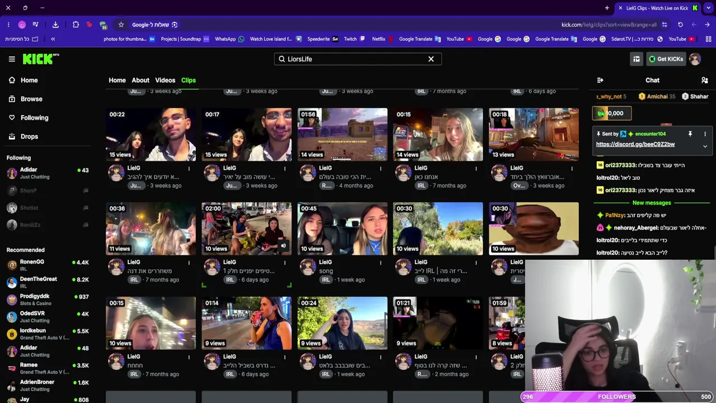The image size is (716, 403).
Task: Open the Kick hamburger sidebar menu
Action: pos(12,59)
